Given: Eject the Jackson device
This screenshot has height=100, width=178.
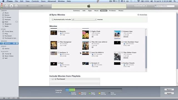Looking at the screenshot, I should coord(17,43).
